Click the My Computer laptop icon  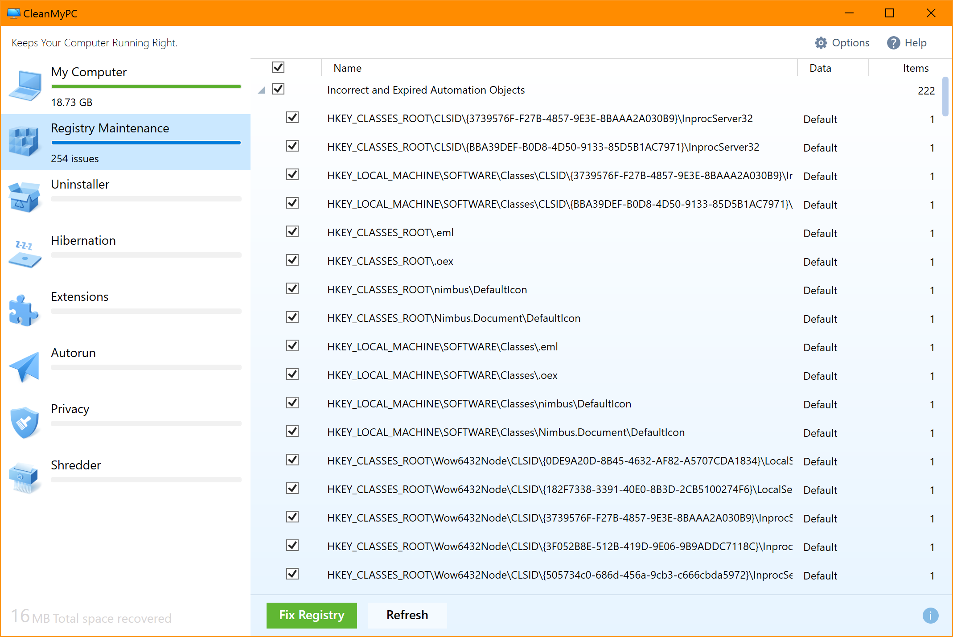(25, 86)
